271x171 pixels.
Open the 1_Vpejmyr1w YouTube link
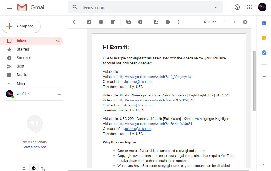pyautogui.click(x=155, y=76)
